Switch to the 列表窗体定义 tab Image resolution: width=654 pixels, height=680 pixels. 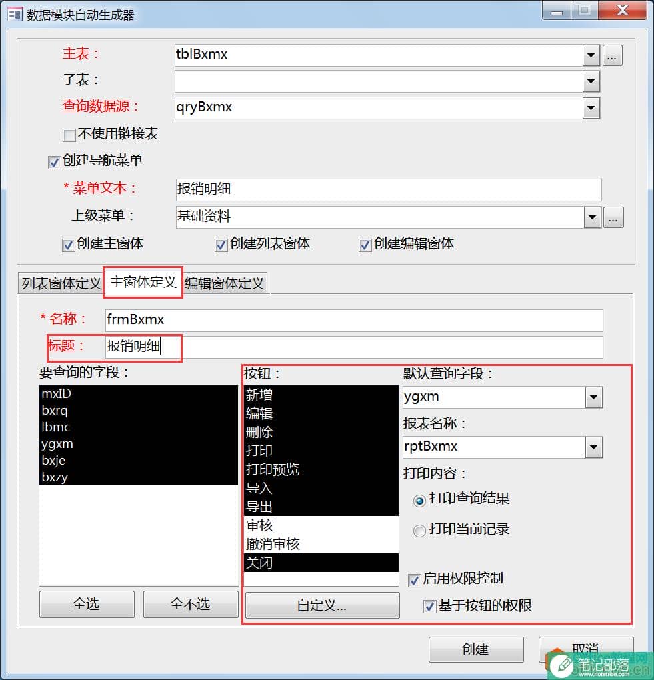[61, 283]
